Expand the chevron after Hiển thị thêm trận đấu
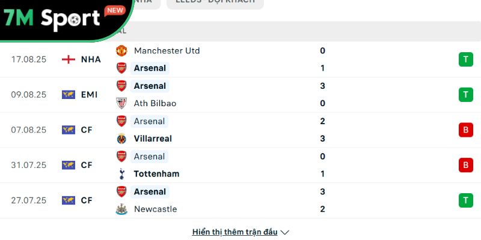This screenshot has height=240, width=481. click(x=285, y=232)
